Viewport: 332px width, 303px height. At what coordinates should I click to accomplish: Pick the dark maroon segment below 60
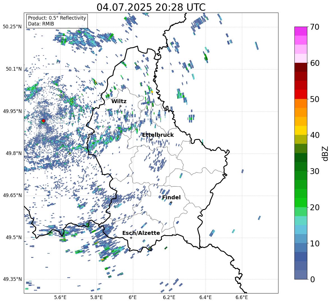click(x=301, y=67)
